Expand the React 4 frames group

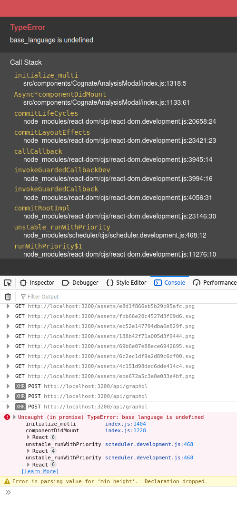pyautogui.click(x=29, y=451)
